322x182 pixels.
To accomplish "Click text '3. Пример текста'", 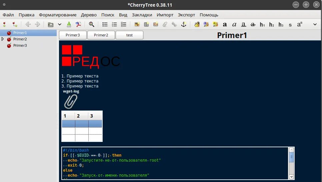I will (x=80, y=86).
